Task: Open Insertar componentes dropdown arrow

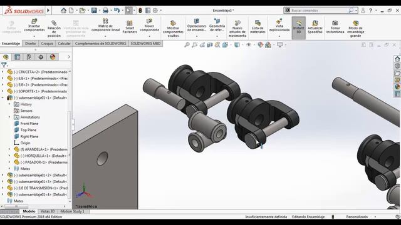Action: tap(34, 36)
